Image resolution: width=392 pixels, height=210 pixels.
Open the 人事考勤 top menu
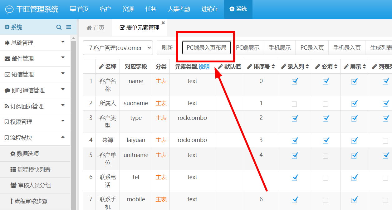pyautogui.click(x=179, y=9)
